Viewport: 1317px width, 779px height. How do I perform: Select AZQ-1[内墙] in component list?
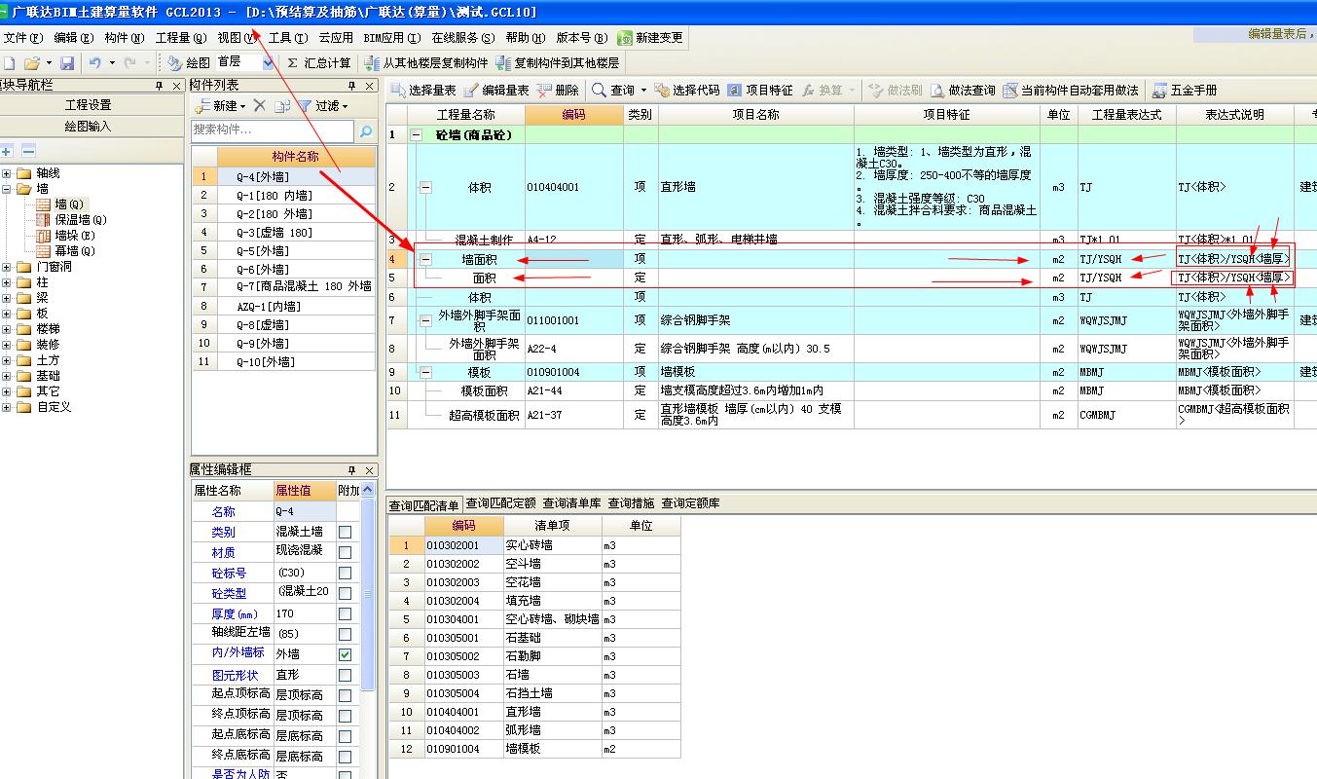click(x=283, y=306)
